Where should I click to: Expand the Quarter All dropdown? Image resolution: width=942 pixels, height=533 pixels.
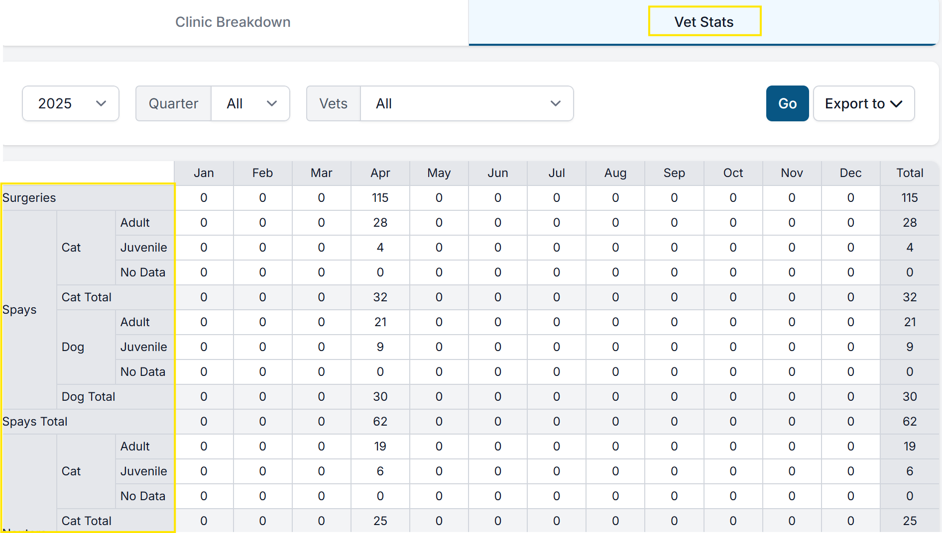click(250, 103)
